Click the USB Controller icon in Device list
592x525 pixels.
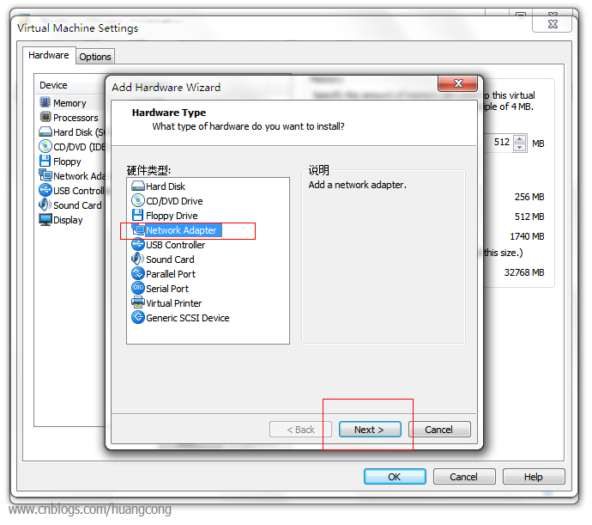(45, 190)
